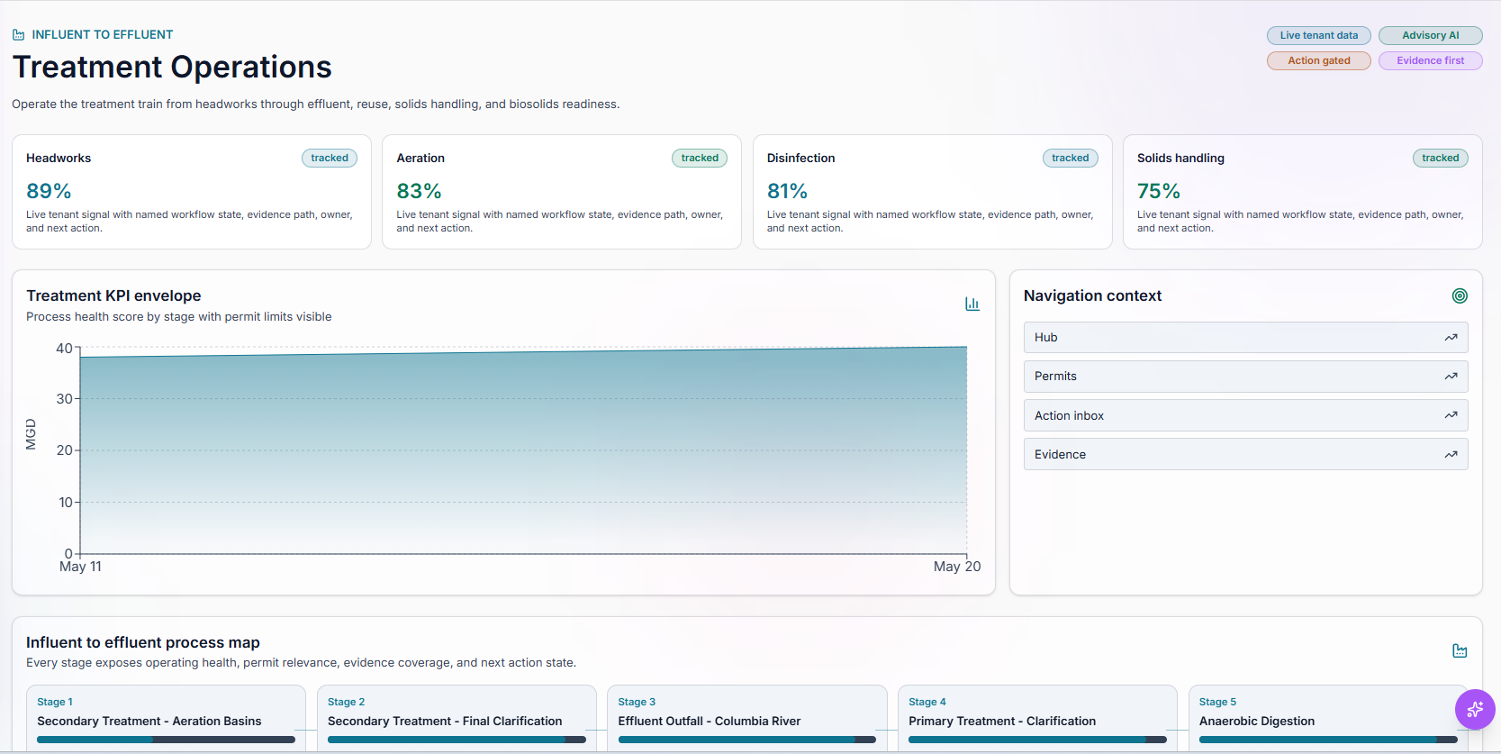Click the Stage 4 progress bar for Primary Treatment
The image size is (1501, 754).
coord(1037,740)
